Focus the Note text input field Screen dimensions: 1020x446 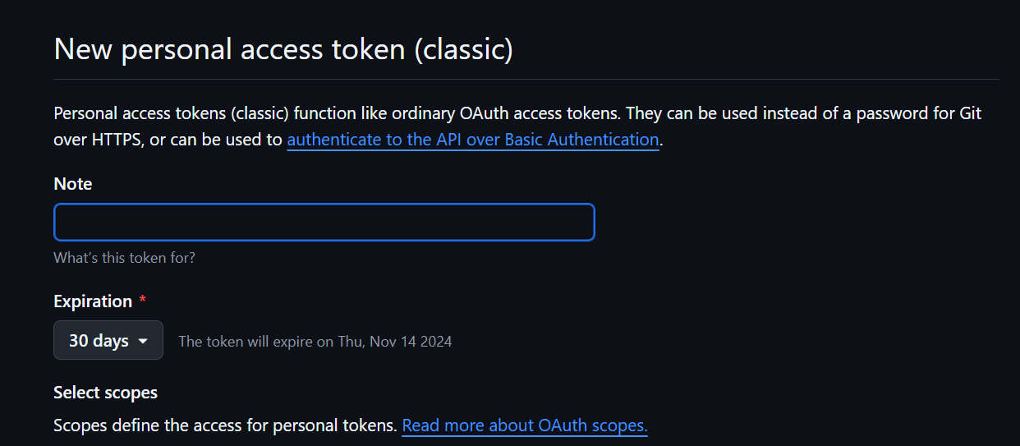tap(324, 223)
